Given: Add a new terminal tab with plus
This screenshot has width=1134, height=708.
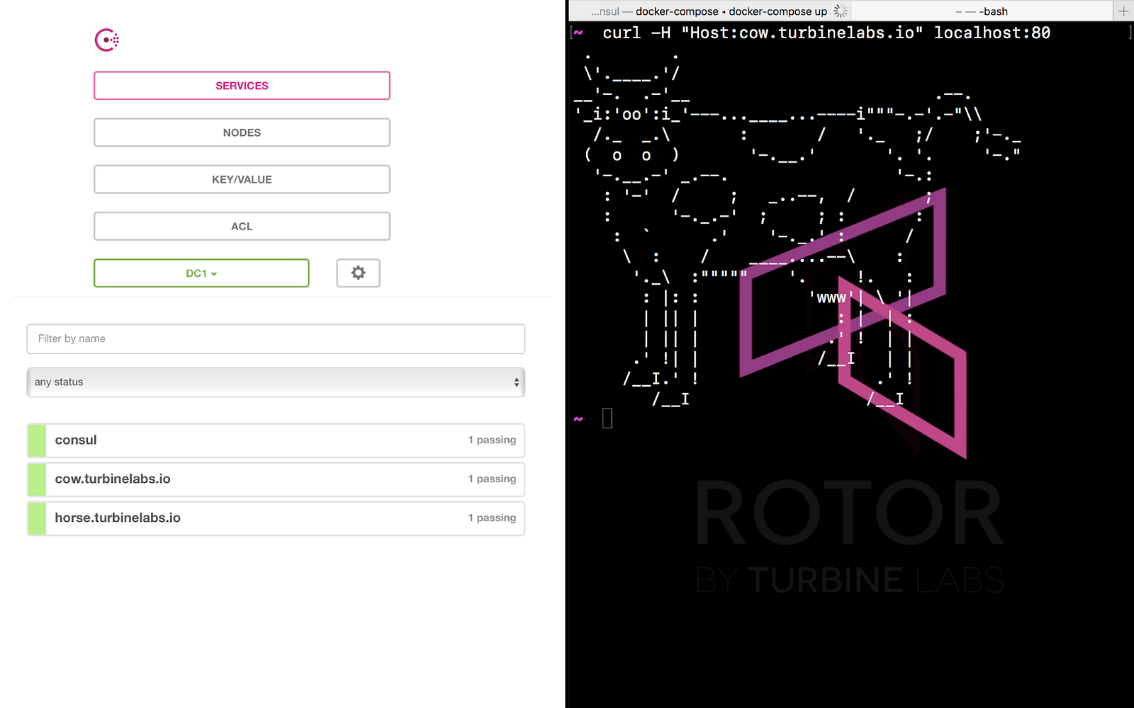Looking at the screenshot, I should 1123,11.
